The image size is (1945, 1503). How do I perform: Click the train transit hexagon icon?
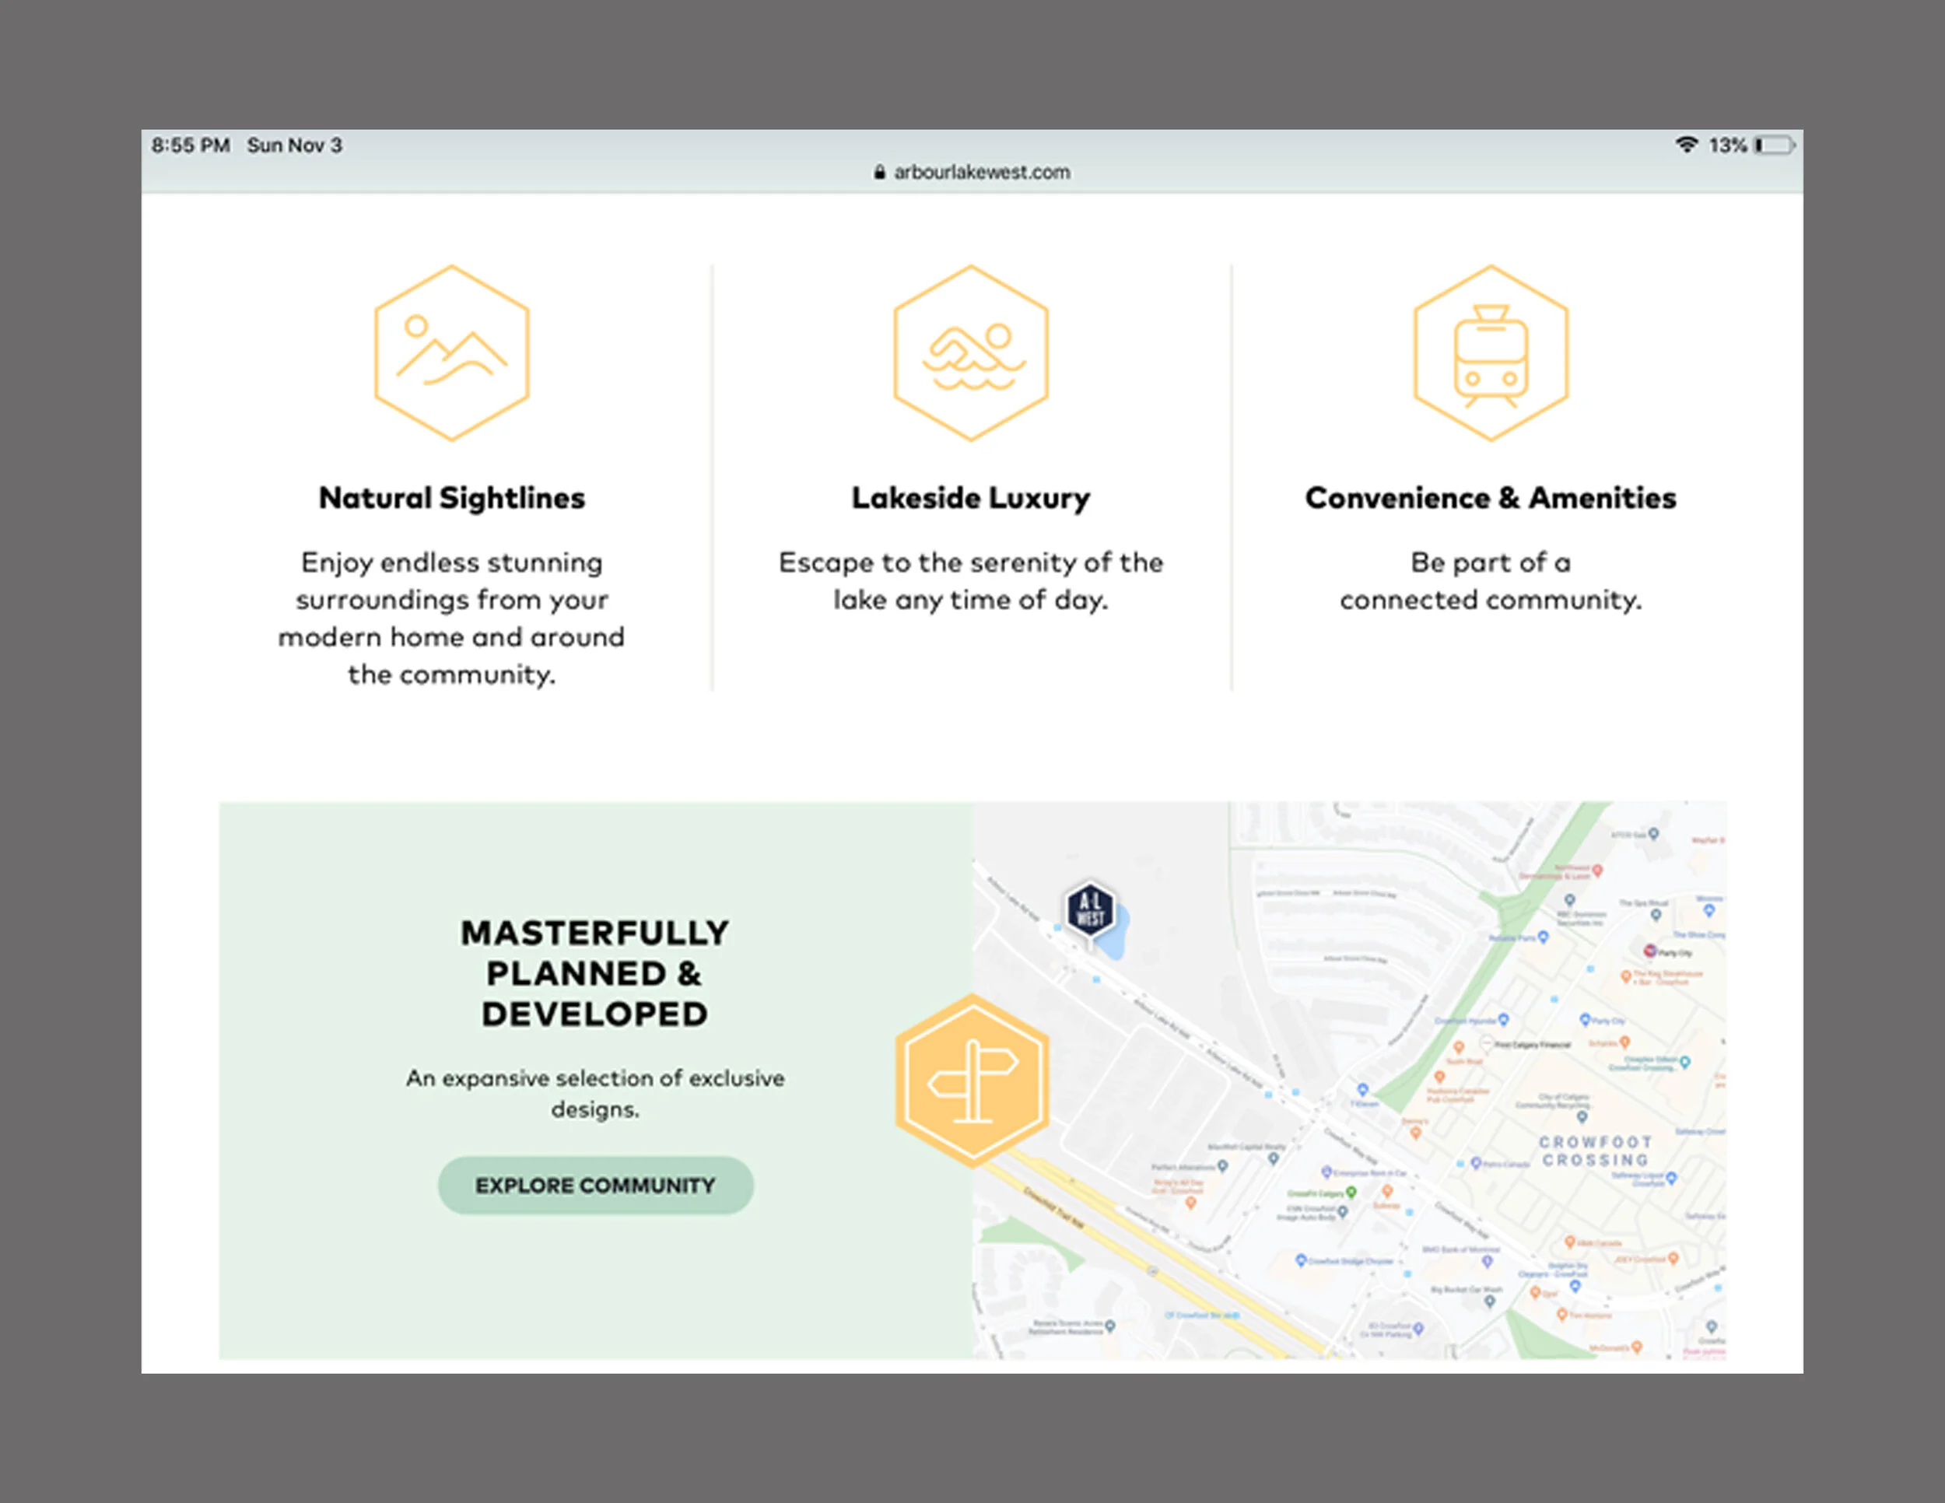coord(1491,353)
